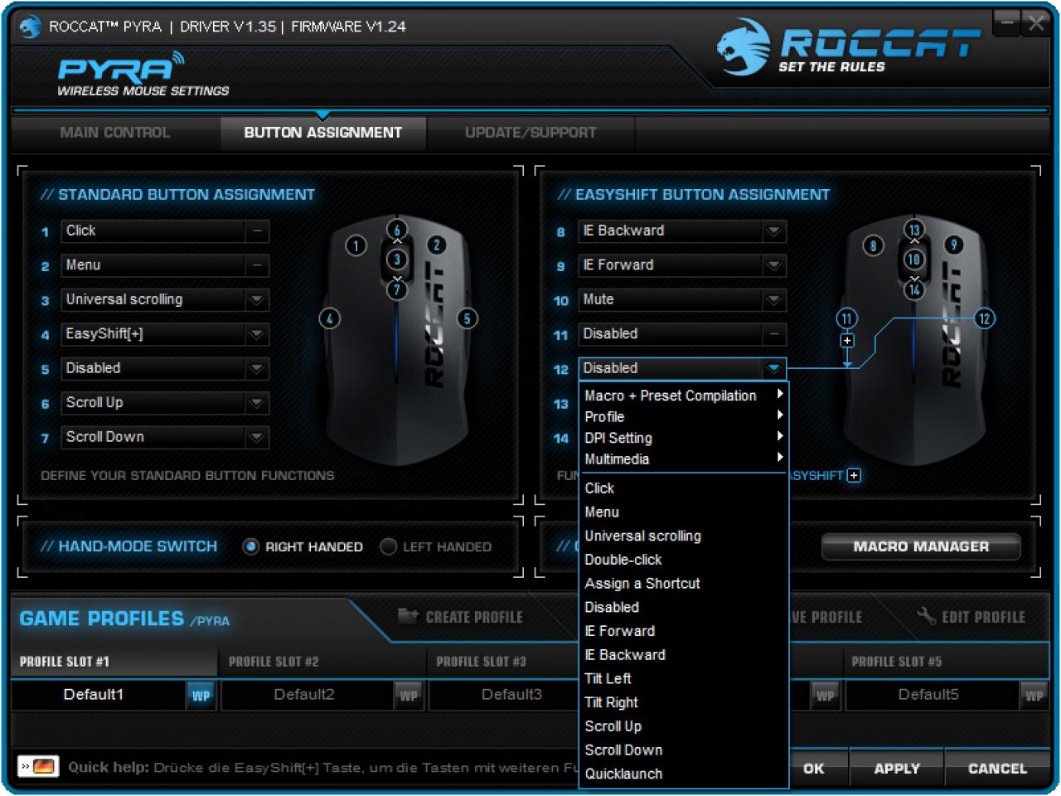Viewport: 1061px width, 796px height.
Task: Open the Macro Manager
Action: 921,546
